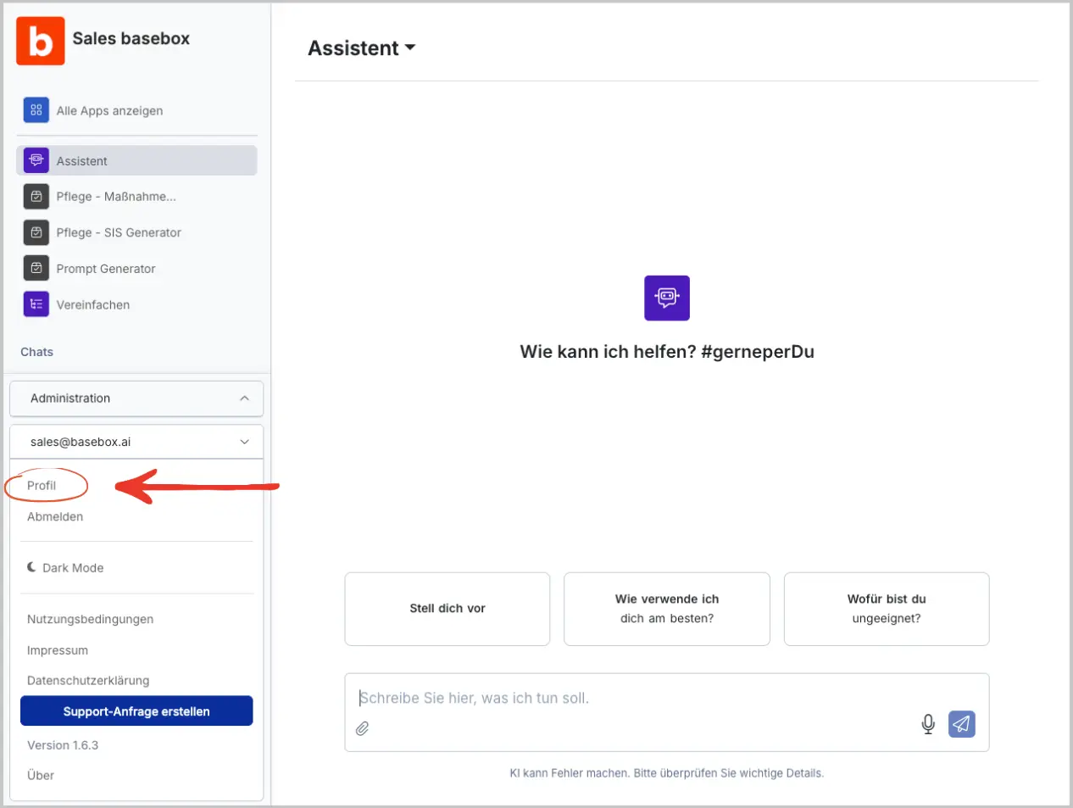Launch the Prompt Generator icon
The width and height of the screenshot is (1073, 808).
point(36,269)
